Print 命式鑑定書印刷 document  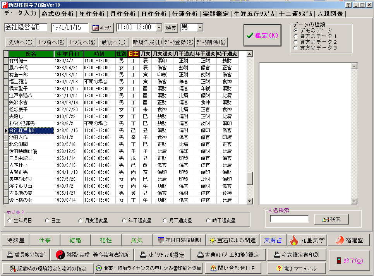pos(297,255)
